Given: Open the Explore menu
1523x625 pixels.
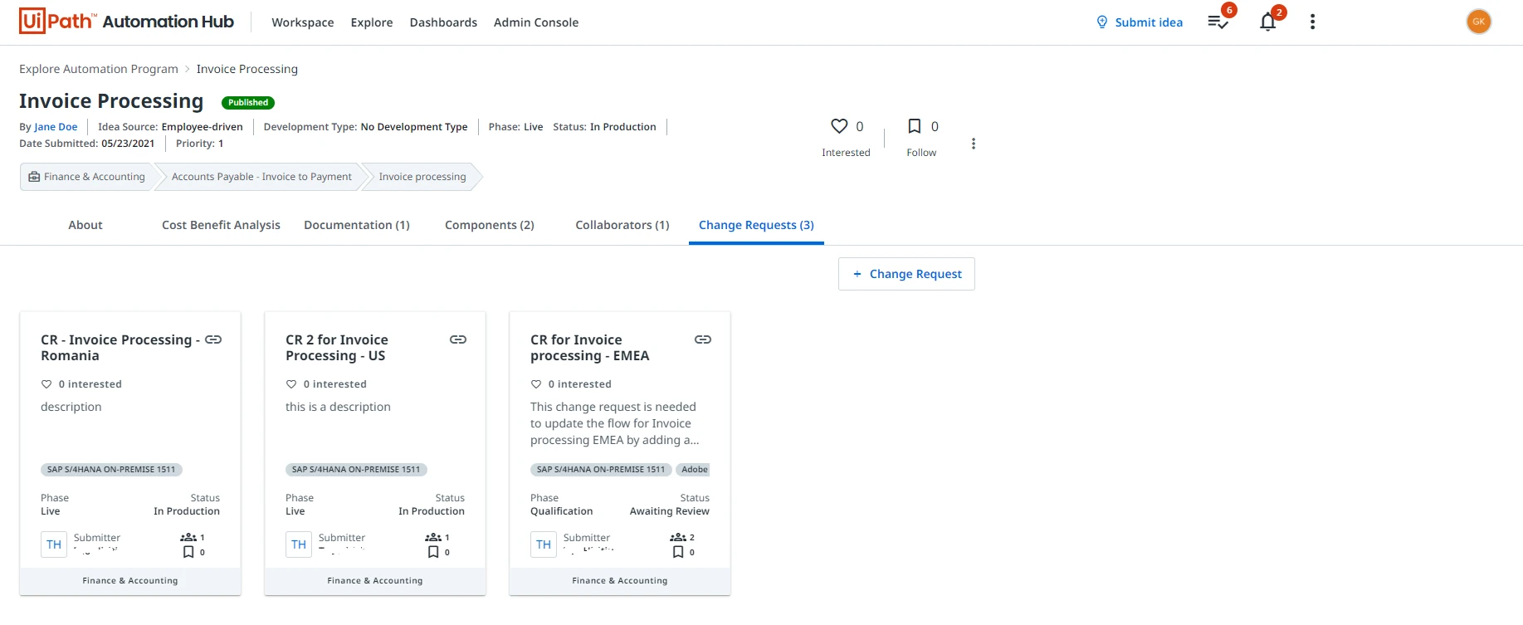Looking at the screenshot, I should 372,22.
